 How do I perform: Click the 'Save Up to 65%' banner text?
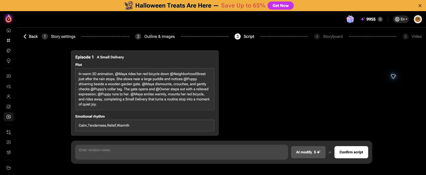tap(243, 6)
